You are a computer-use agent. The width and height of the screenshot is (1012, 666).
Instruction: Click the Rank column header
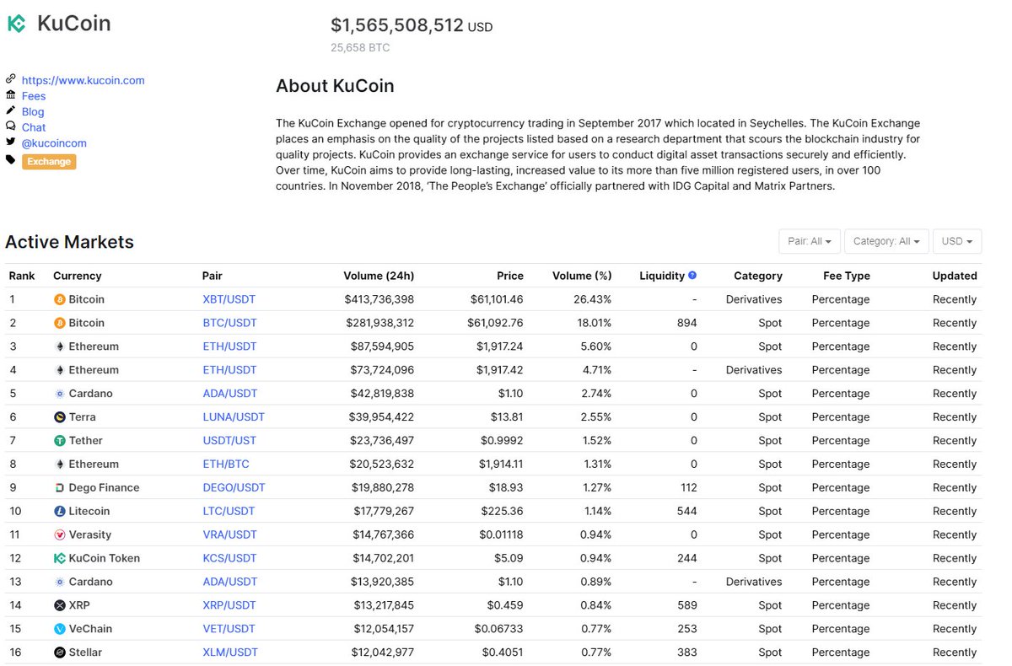(22, 276)
